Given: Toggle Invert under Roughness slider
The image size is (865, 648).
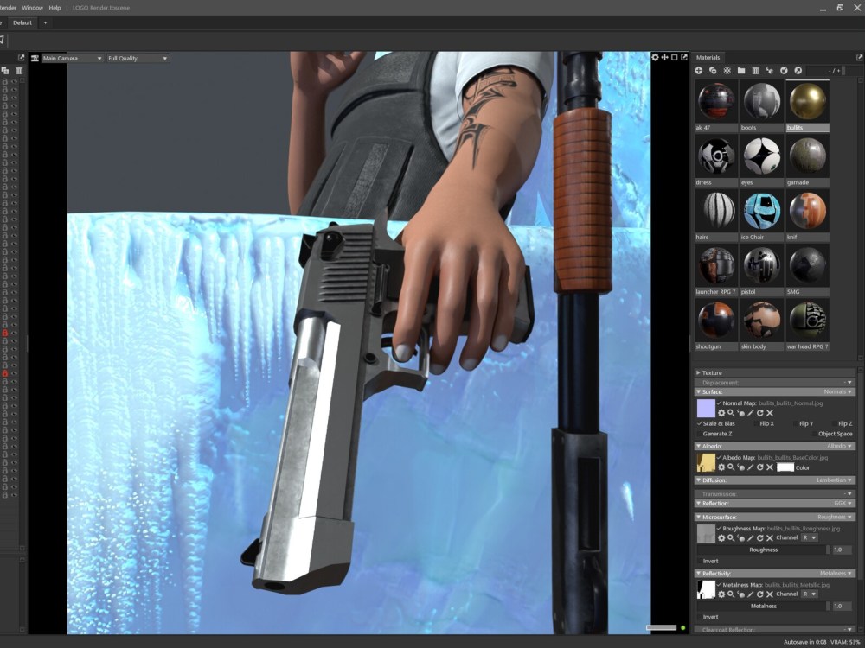Looking at the screenshot, I should click(x=700, y=561).
